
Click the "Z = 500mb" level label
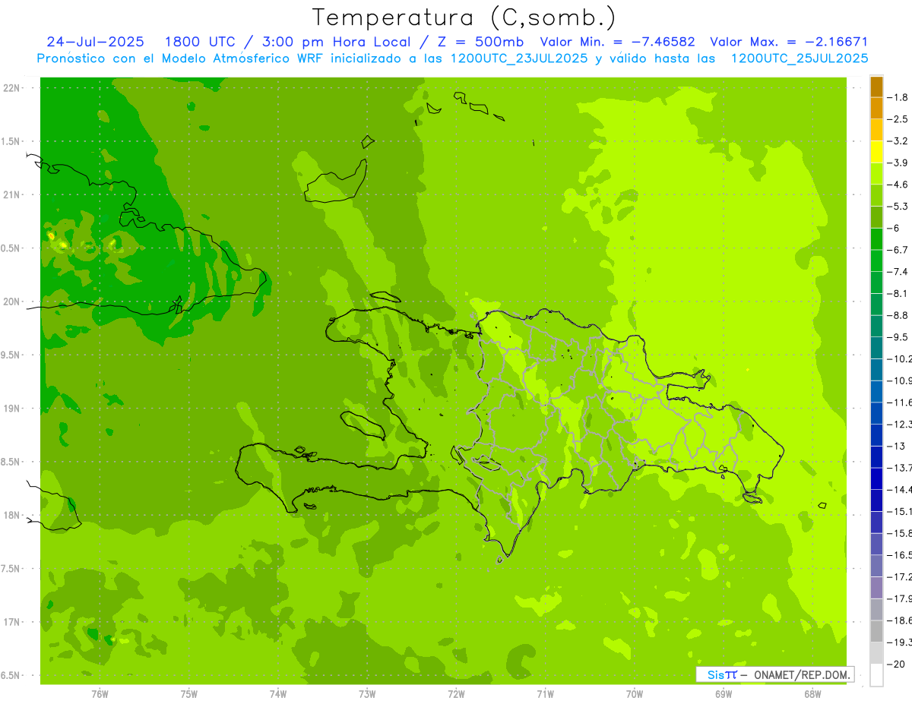coord(480,42)
